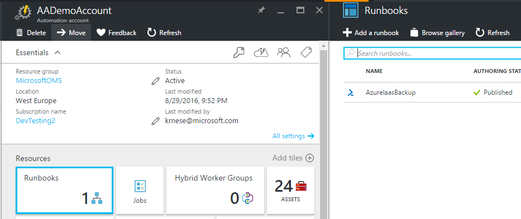Focus the Search runbooks field
Screen dimensions: 521x219
[x=432, y=53]
